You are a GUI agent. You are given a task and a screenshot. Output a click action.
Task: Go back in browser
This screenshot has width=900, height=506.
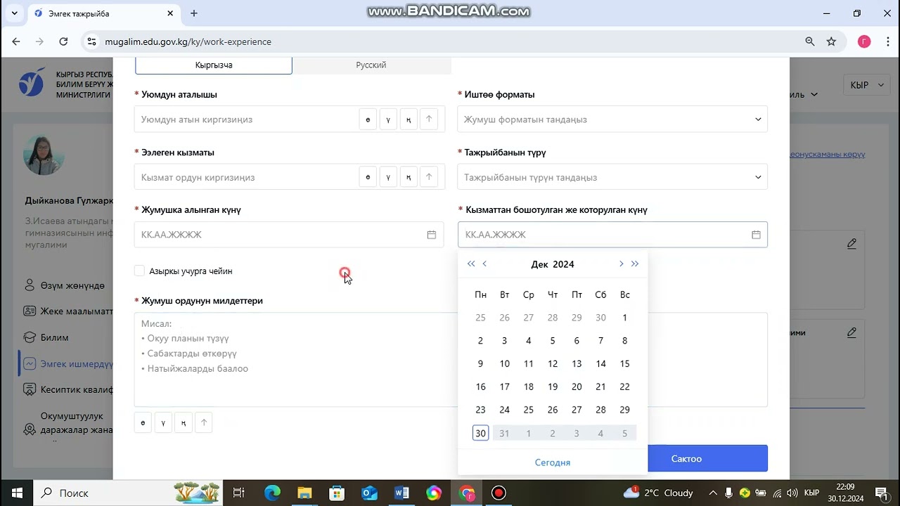[16, 41]
